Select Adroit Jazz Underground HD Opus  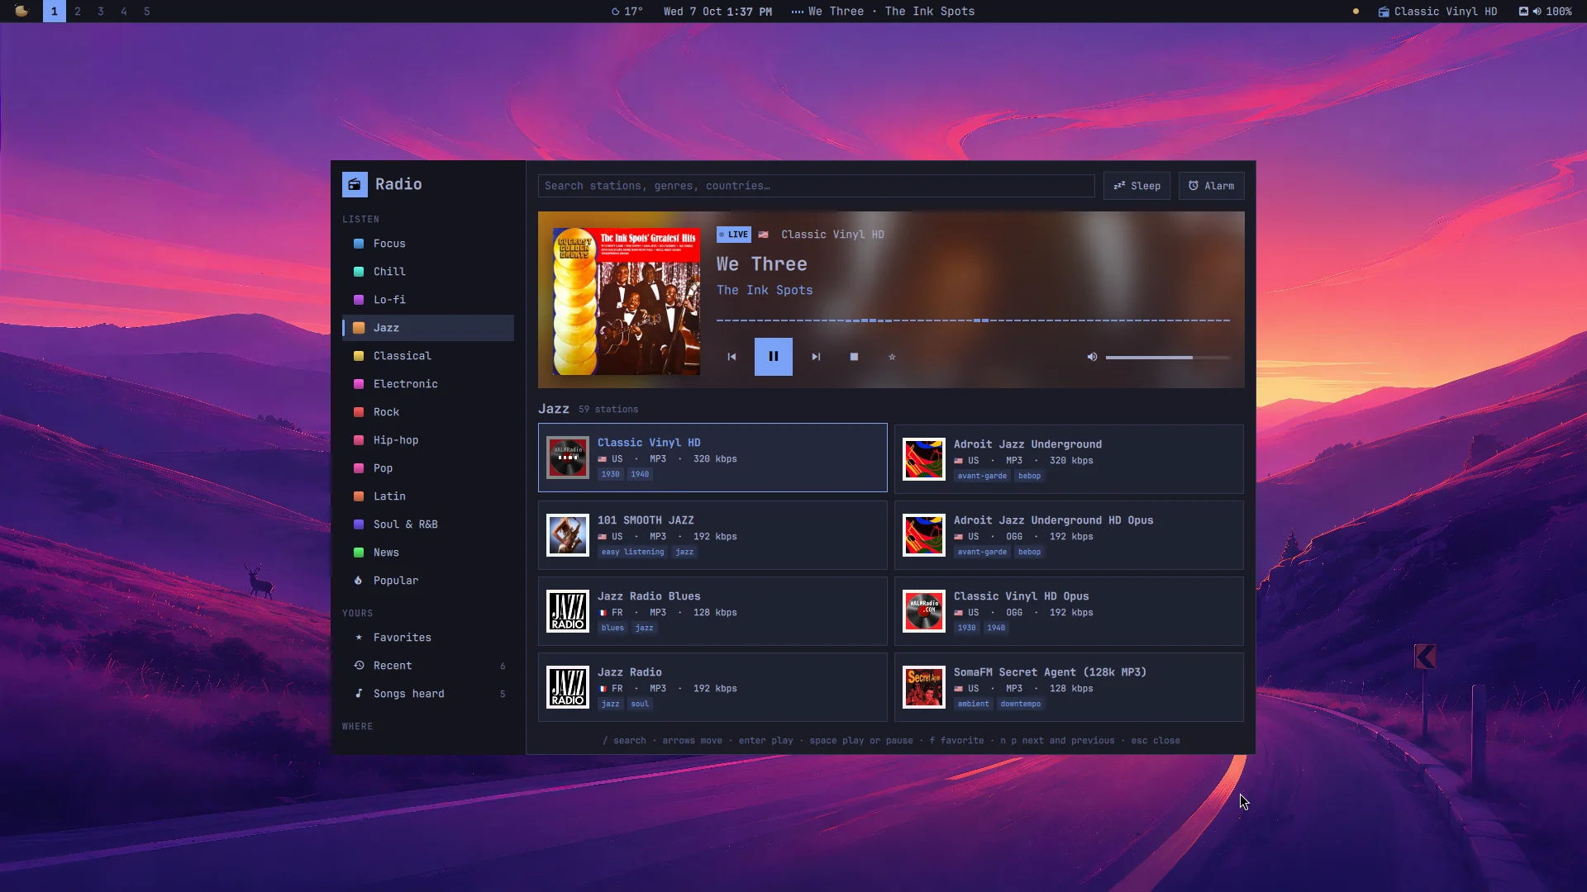click(1069, 535)
